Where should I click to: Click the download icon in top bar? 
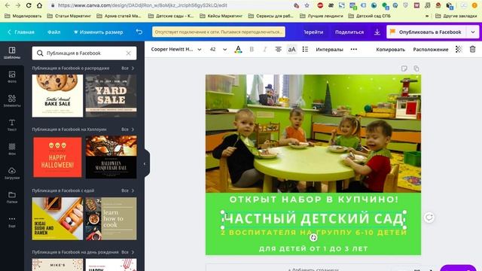click(x=377, y=32)
